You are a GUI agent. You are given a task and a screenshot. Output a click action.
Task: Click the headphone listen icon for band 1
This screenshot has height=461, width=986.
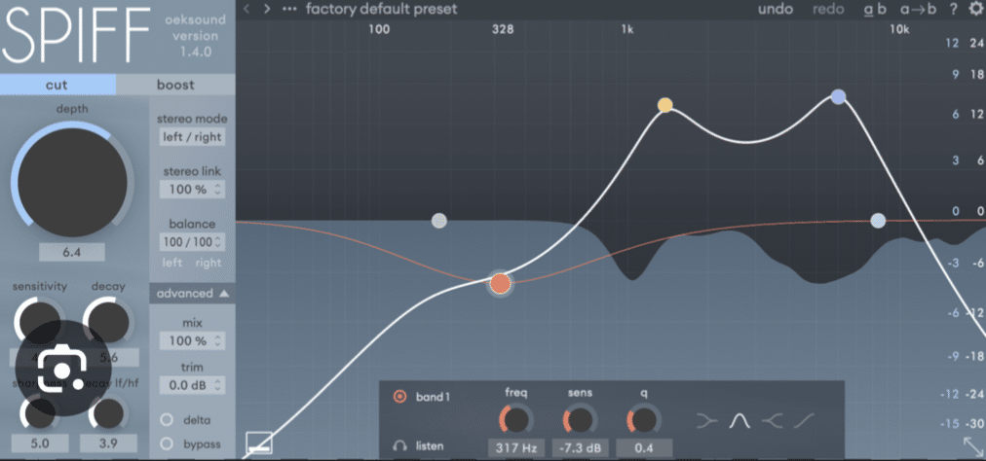click(x=399, y=446)
